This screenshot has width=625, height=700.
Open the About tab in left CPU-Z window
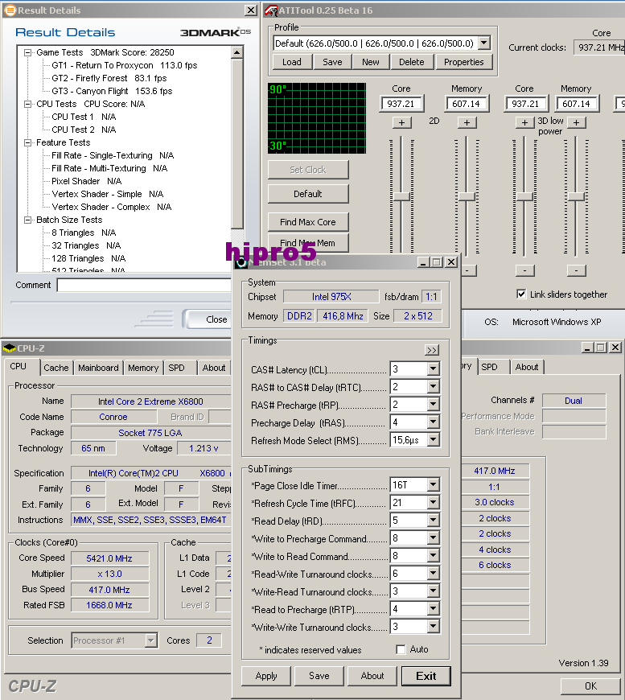[214, 368]
